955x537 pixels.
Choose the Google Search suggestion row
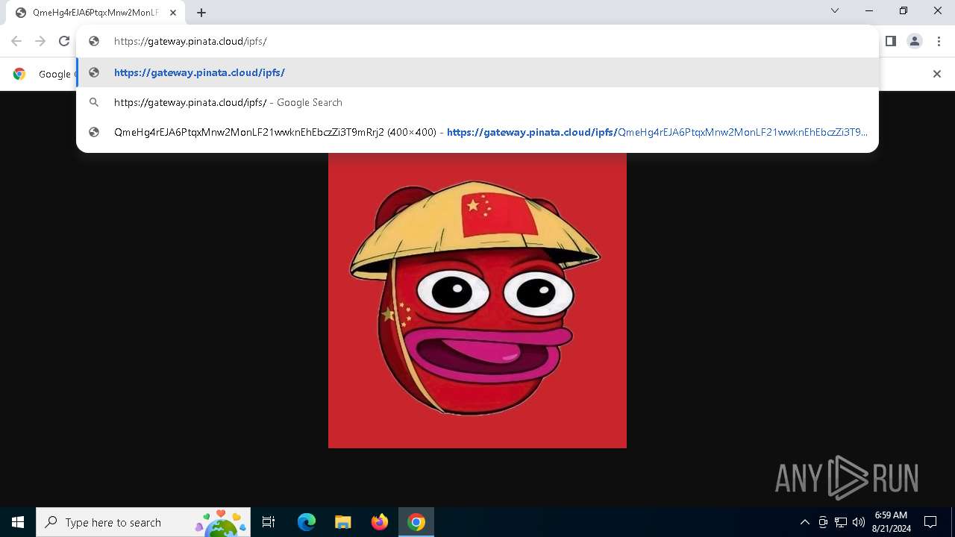[x=477, y=102]
